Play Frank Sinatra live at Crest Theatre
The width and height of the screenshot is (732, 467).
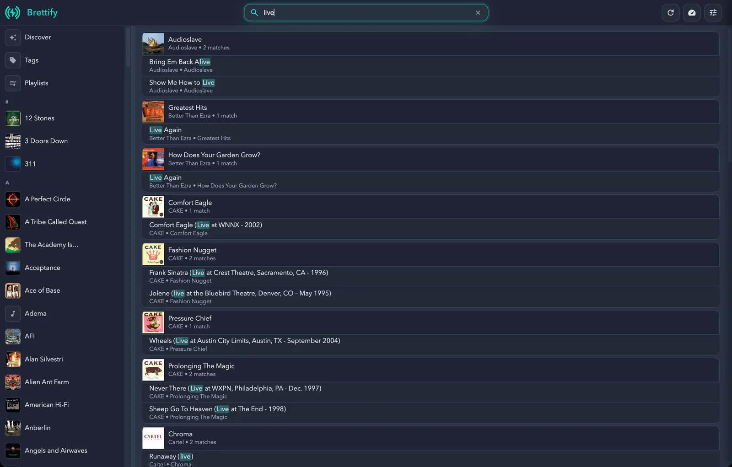[x=431, y=277]
